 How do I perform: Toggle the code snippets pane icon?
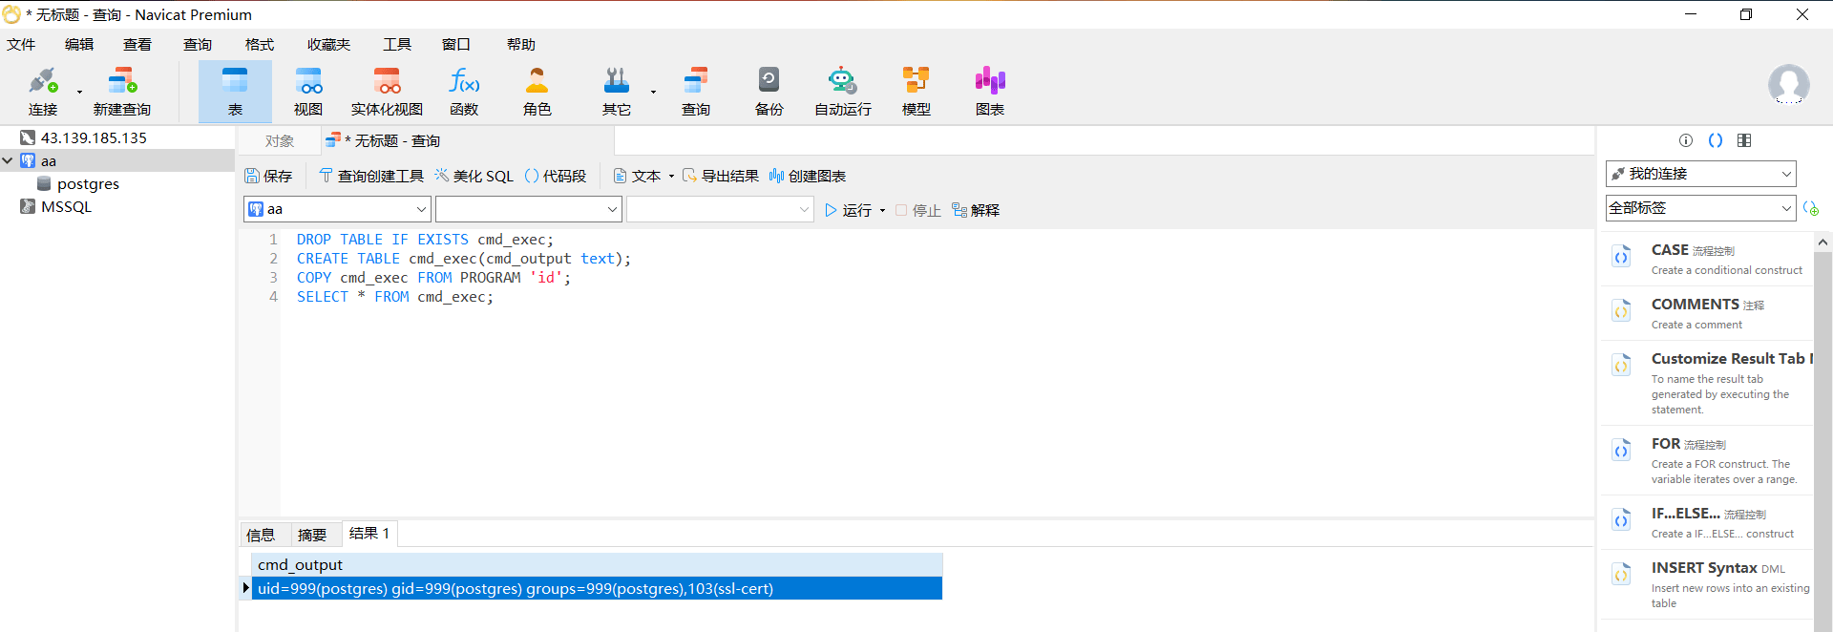point(1716,140)
